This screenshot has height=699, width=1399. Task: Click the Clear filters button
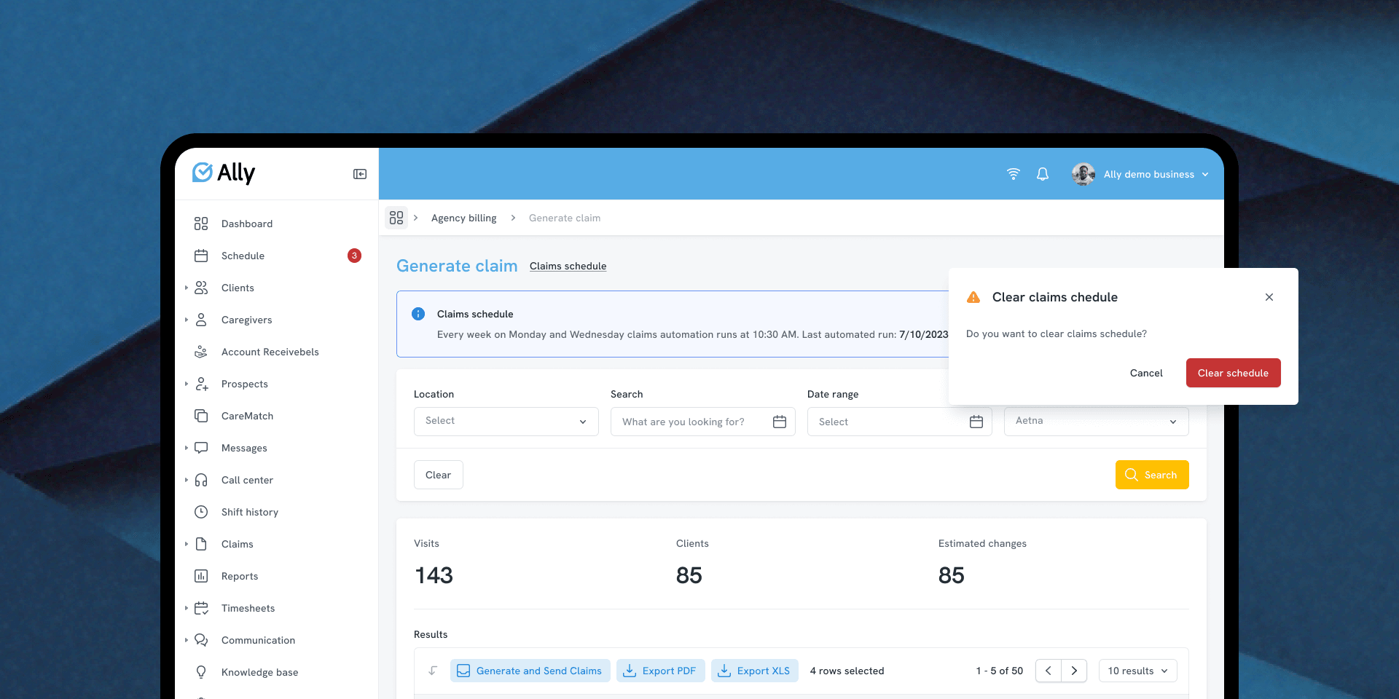click(439, 475)
